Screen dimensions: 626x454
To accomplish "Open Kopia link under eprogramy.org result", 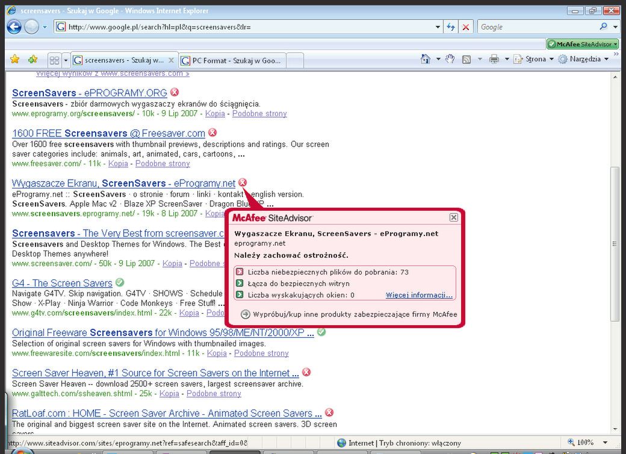I will click(215, 113).
